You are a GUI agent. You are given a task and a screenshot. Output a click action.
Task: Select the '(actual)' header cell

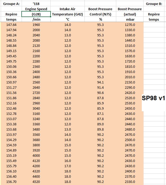[130, 14]
